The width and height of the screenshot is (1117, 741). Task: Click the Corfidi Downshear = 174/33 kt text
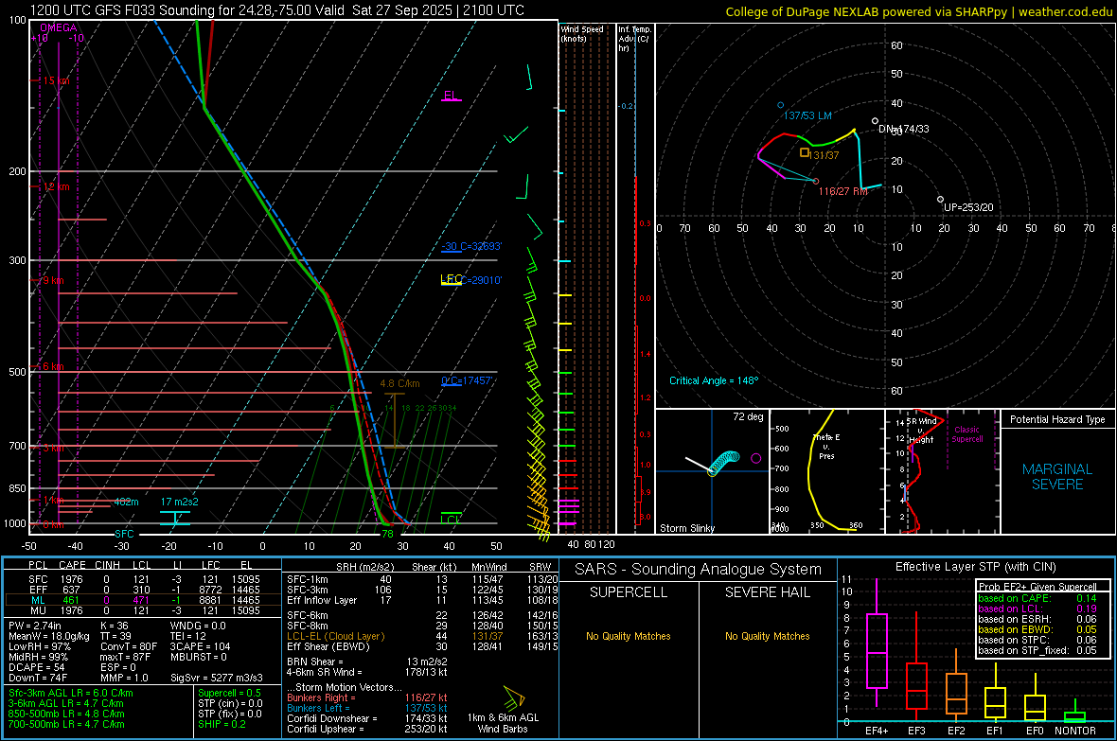click(x=367, y=718)
